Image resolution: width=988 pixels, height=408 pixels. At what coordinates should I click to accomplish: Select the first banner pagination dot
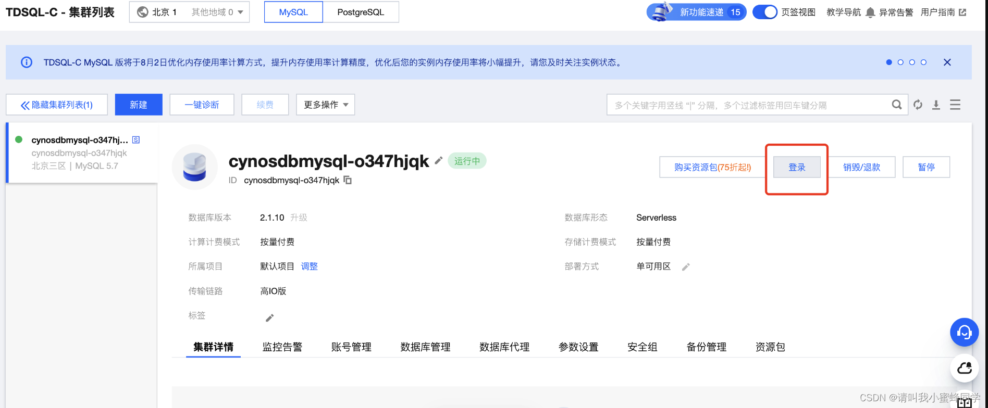point(889,62)
